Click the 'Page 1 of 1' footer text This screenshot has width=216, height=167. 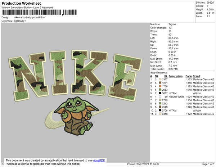click(x=208, y=164)
